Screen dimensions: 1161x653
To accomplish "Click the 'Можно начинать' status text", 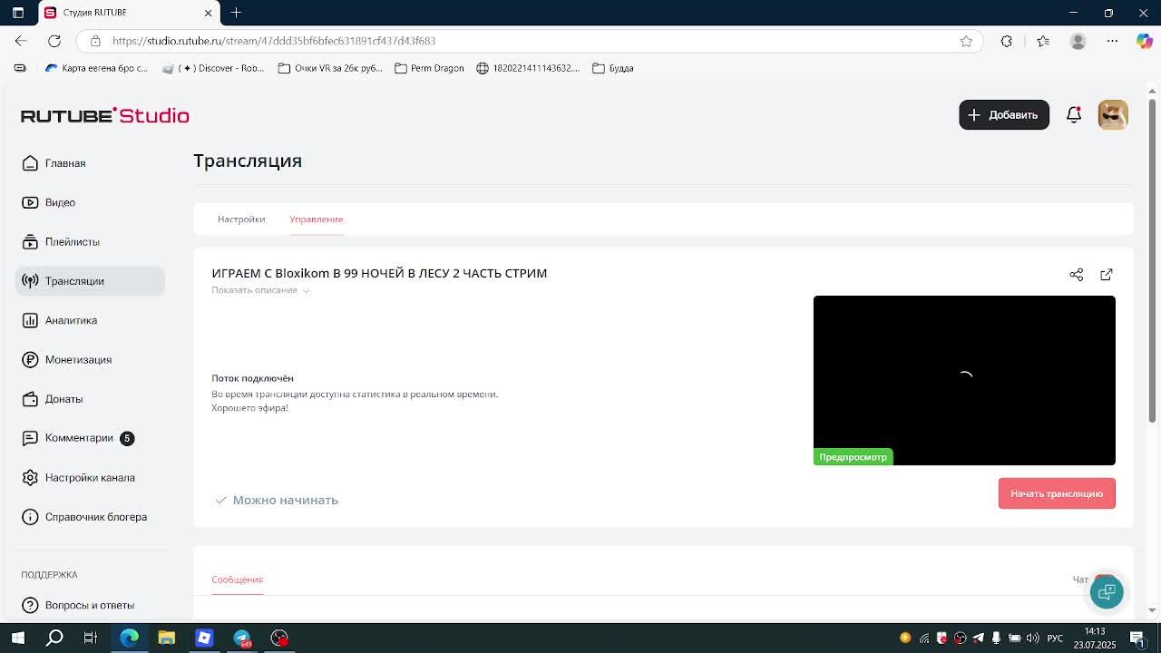I will tap(285, 500).
